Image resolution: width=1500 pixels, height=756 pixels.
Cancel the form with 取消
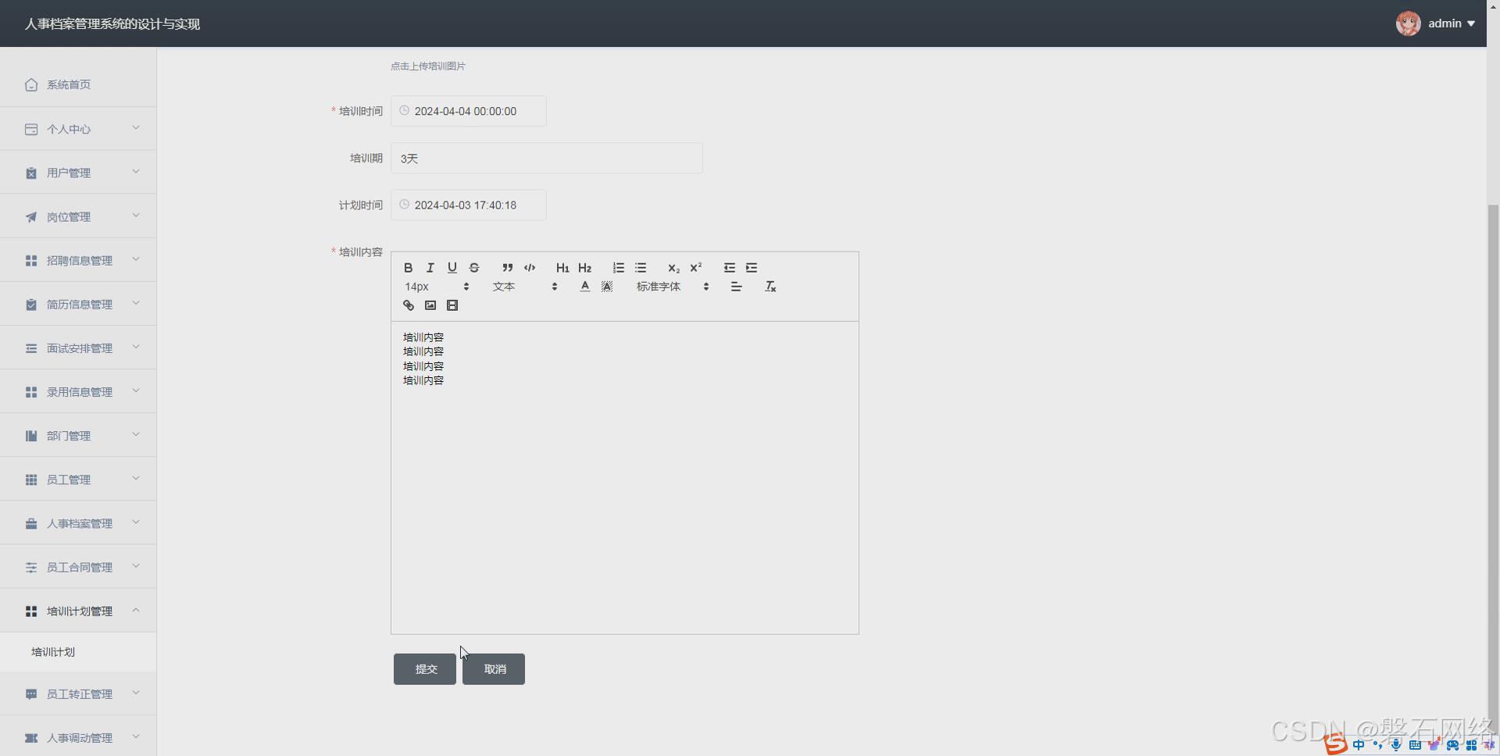(x=494, y=669)
